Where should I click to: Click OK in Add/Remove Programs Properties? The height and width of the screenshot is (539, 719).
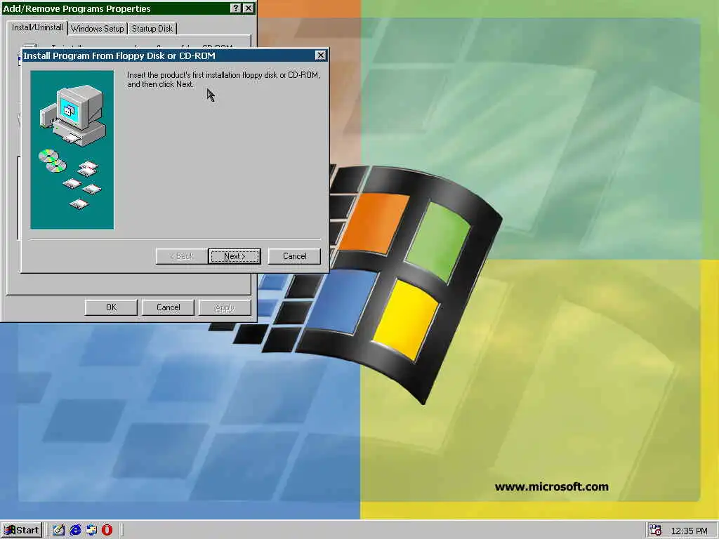111,307
